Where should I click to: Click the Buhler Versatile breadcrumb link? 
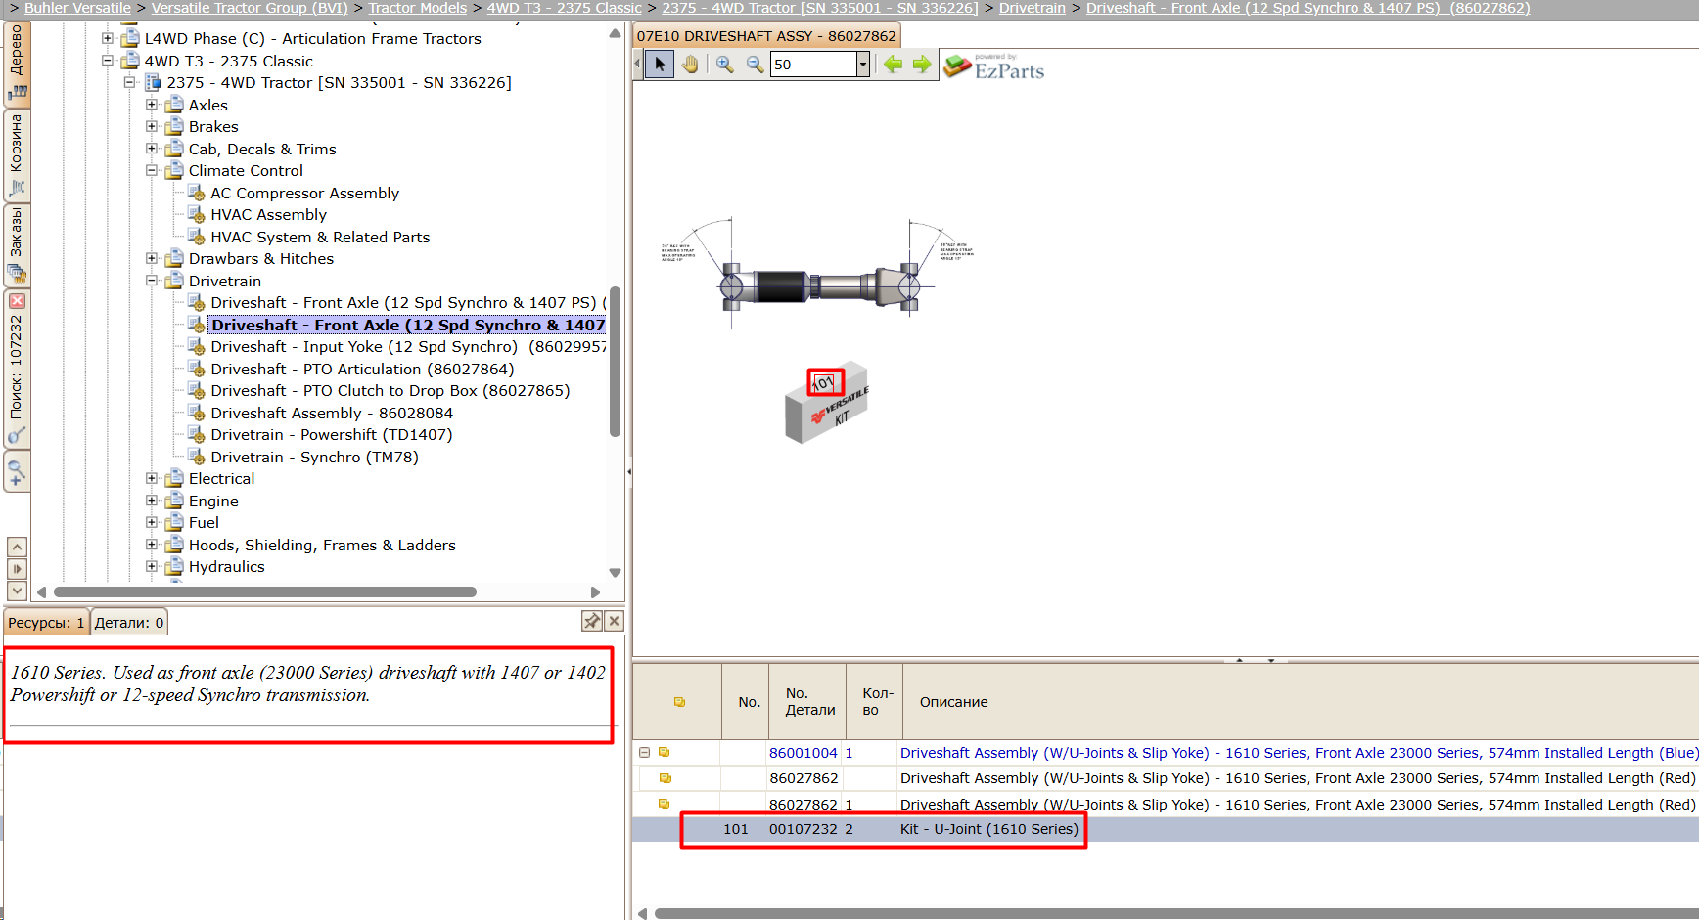click(x=77, y=8)
